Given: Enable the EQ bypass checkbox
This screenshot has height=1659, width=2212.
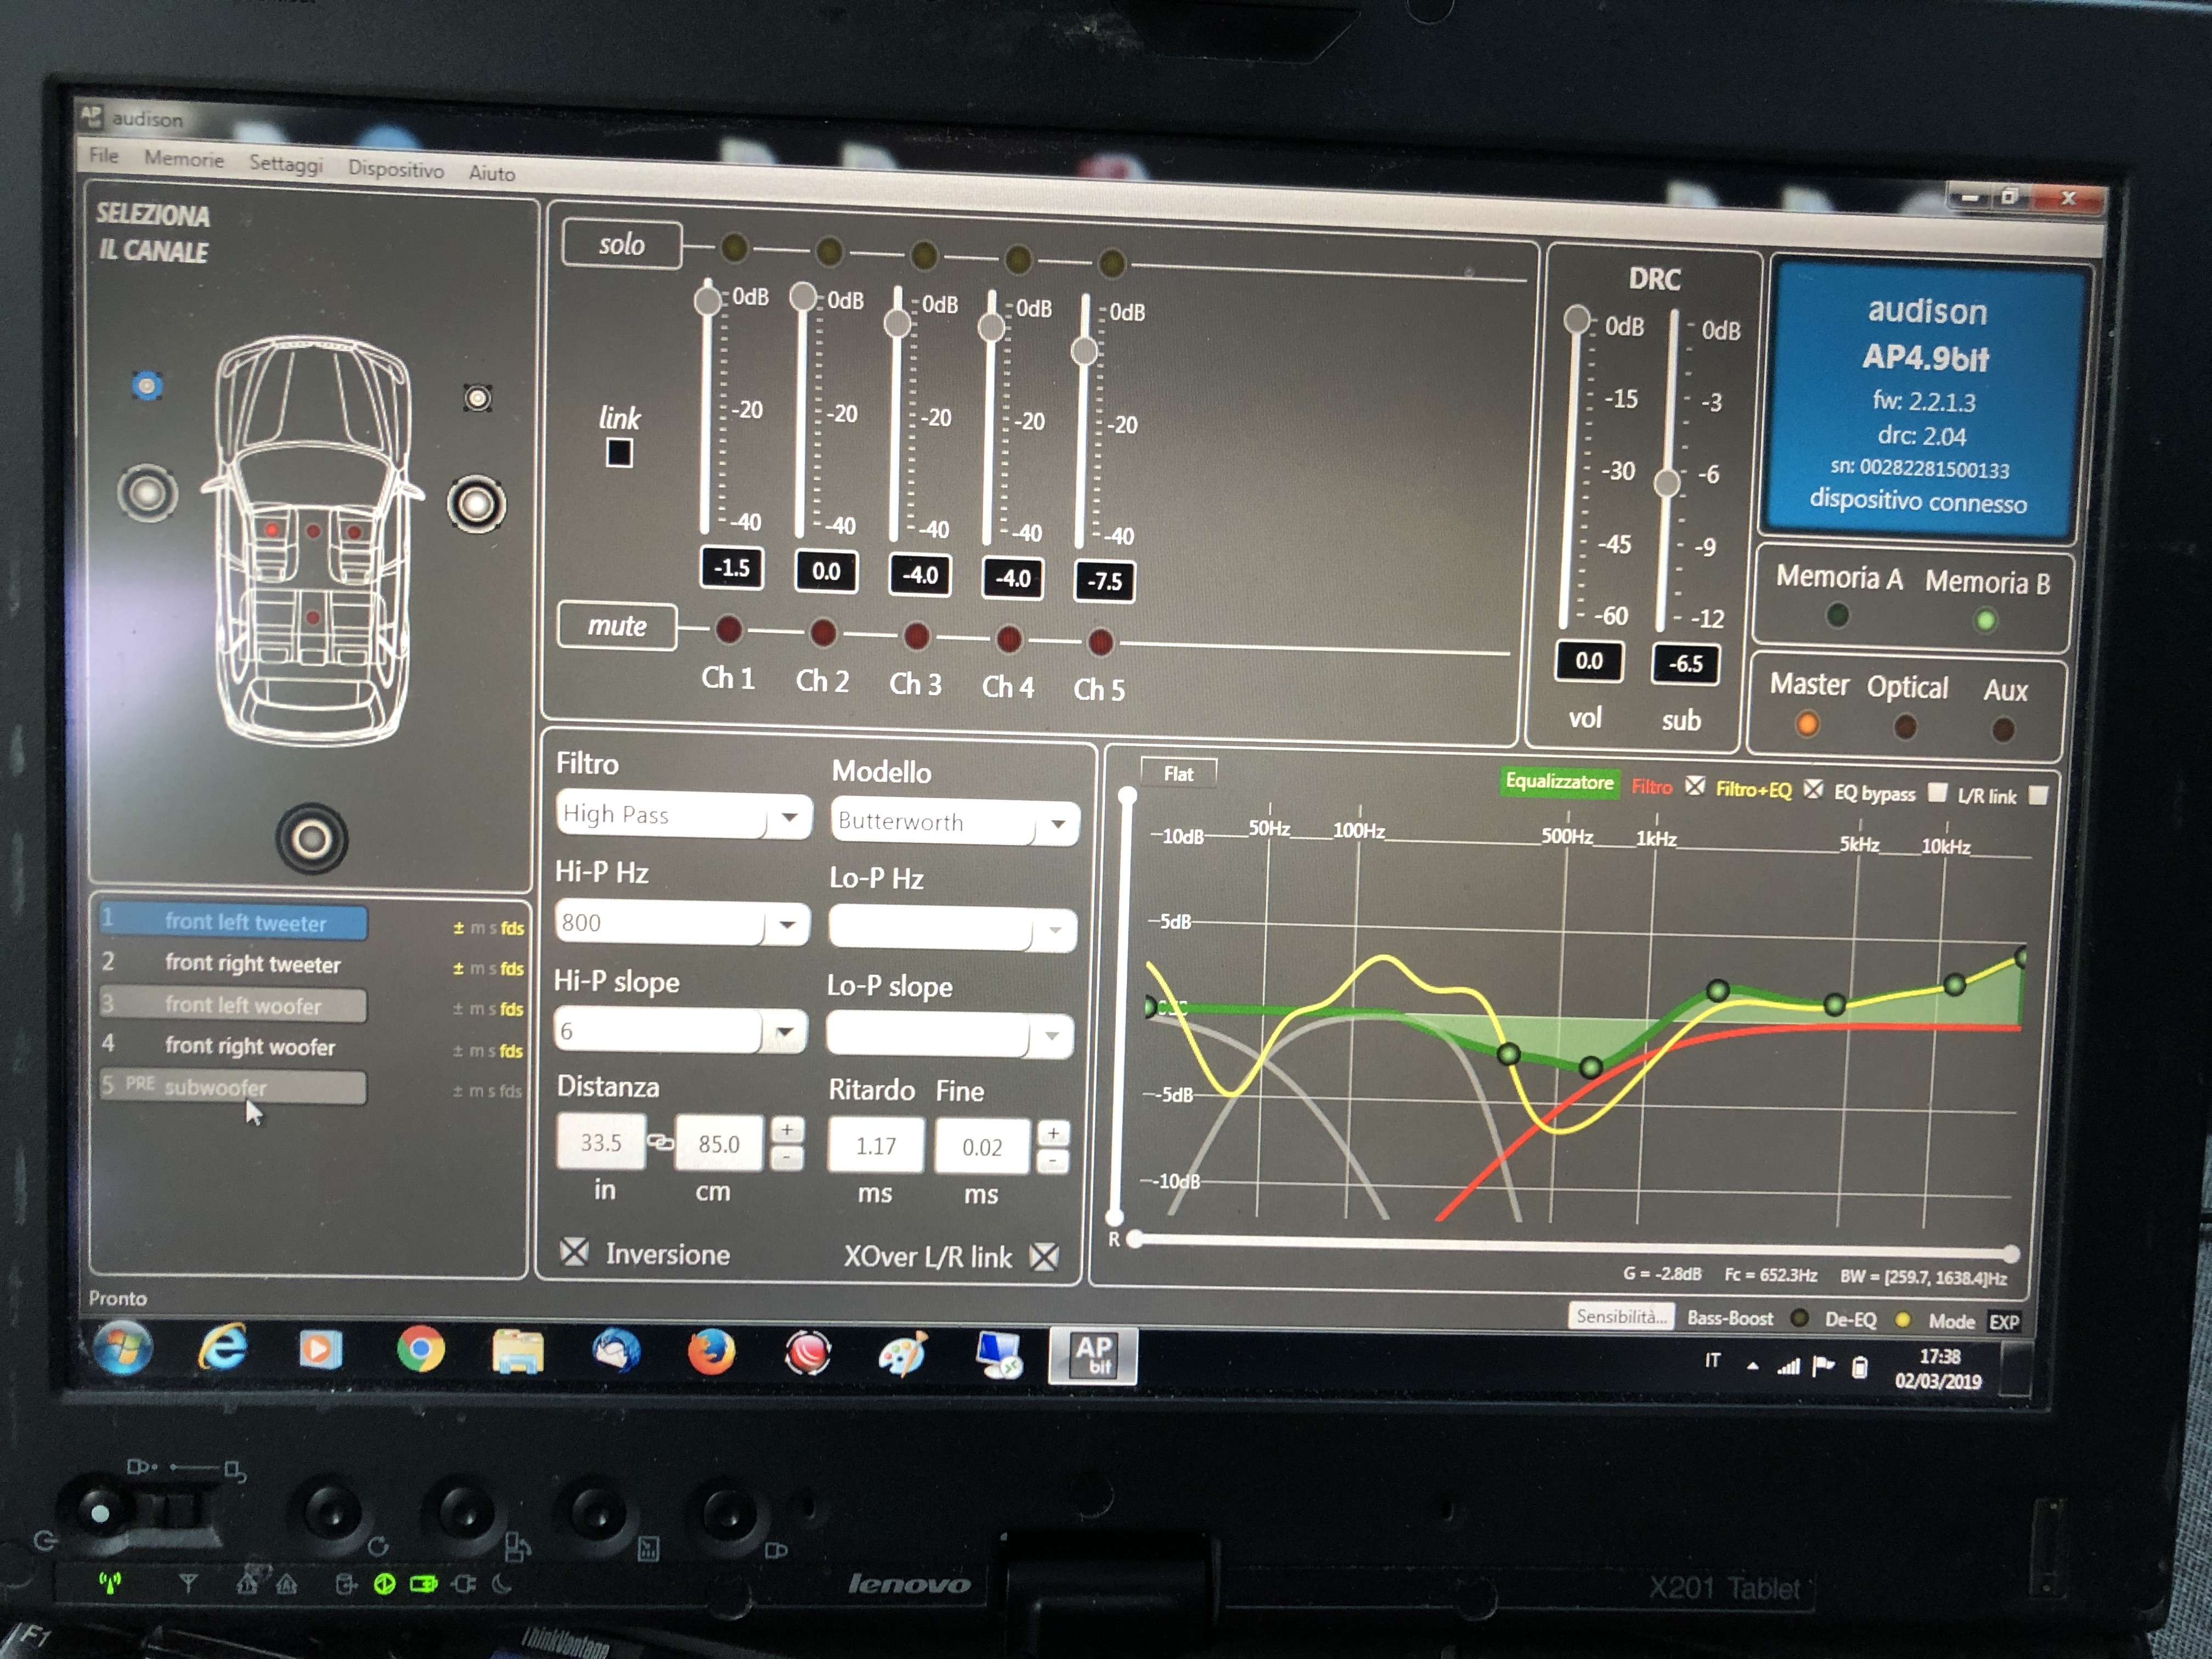Looking at the screenshot, I should (x=1937, y=792).
